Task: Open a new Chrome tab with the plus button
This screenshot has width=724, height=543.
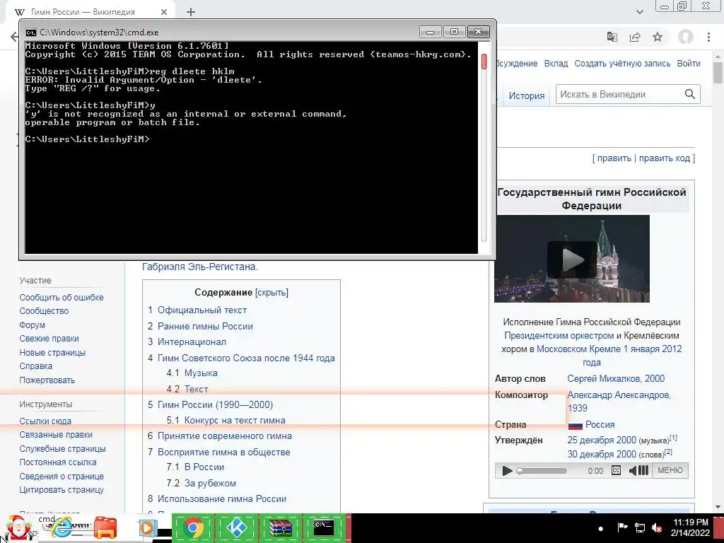Action: (191, 12)
